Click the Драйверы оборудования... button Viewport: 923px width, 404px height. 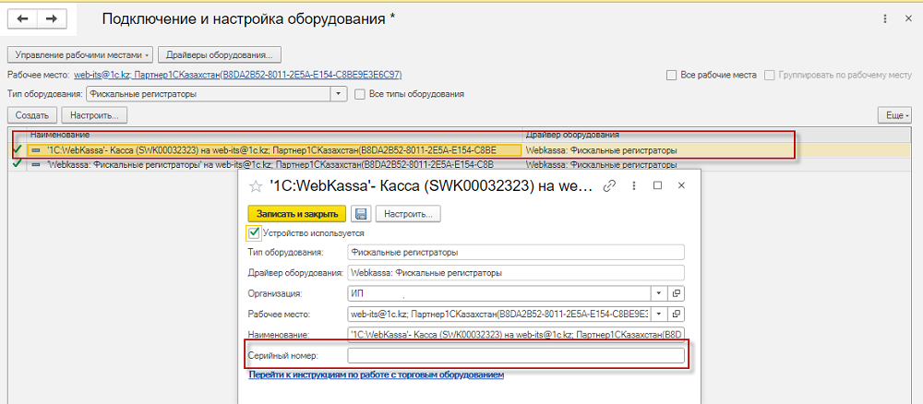(x=220, y=54)
